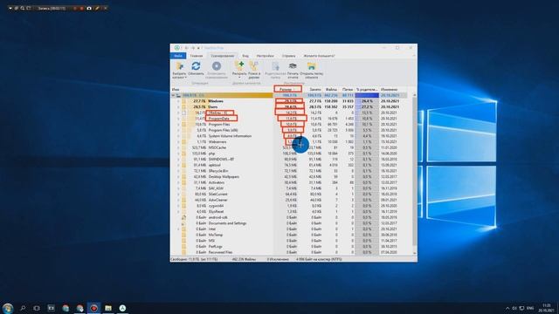Switch to the Настройки tab
The height and width of the screenshot is (314, 559).
click(x=266, y=56)
